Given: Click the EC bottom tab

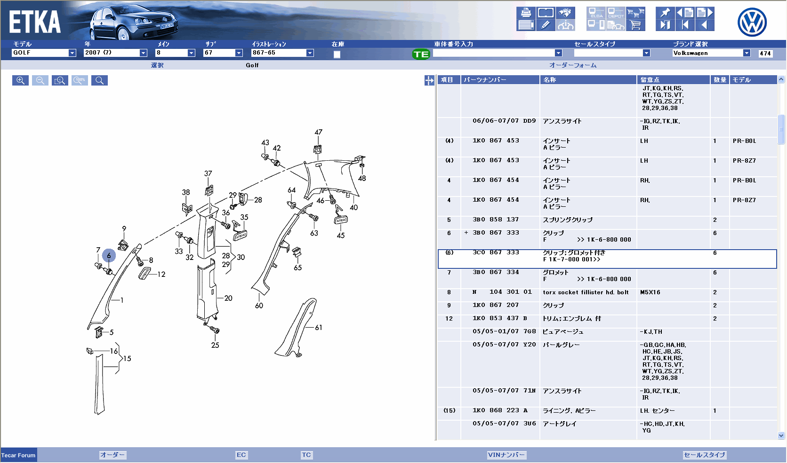Looking at the screenshot, I should coord(241,455).
